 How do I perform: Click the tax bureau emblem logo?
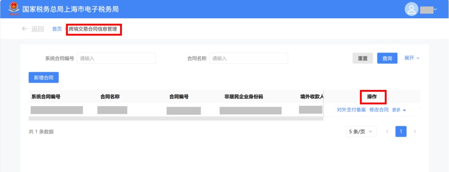tap(13, 9)
